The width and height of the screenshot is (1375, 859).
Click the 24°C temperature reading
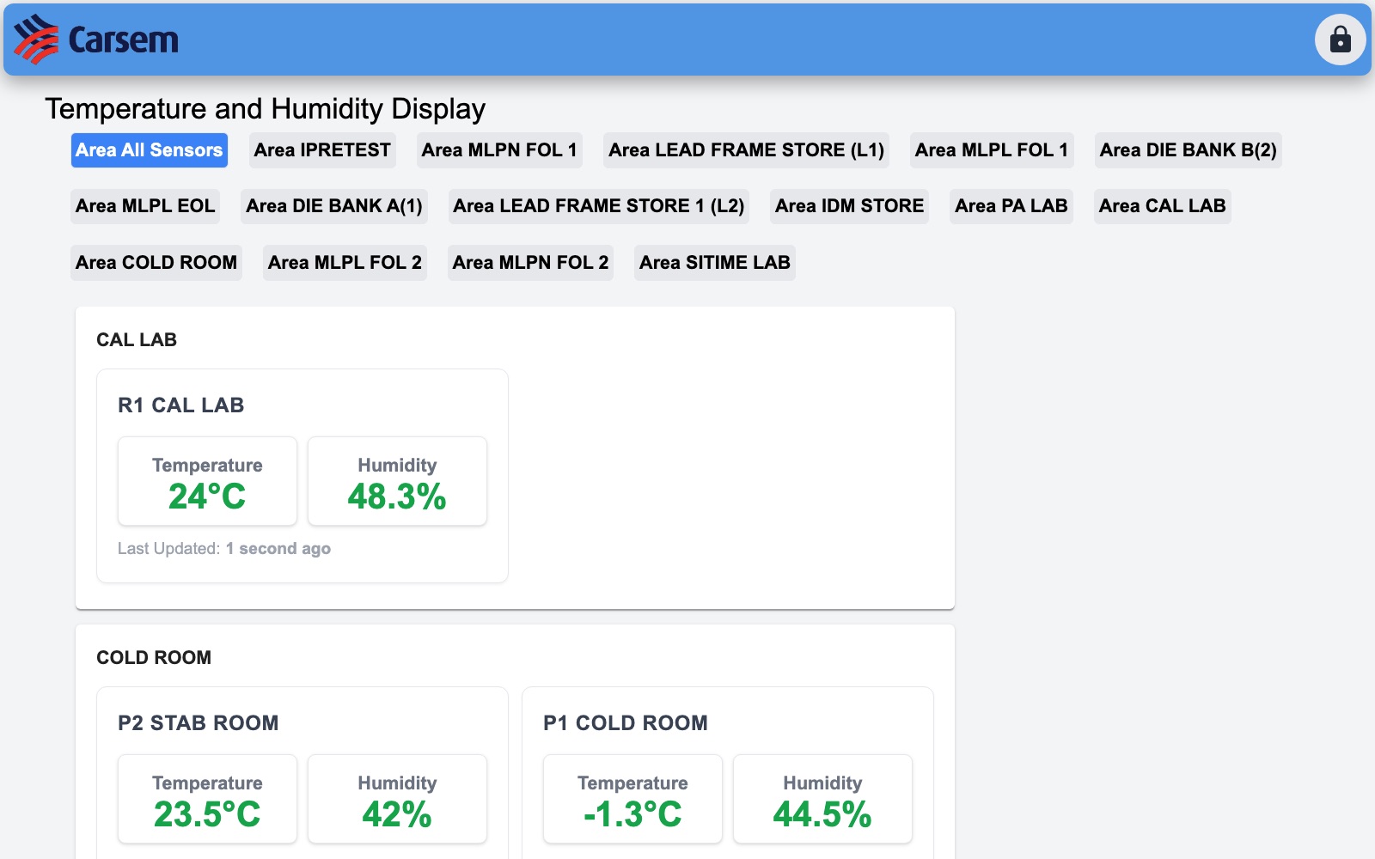click(207, 497)
